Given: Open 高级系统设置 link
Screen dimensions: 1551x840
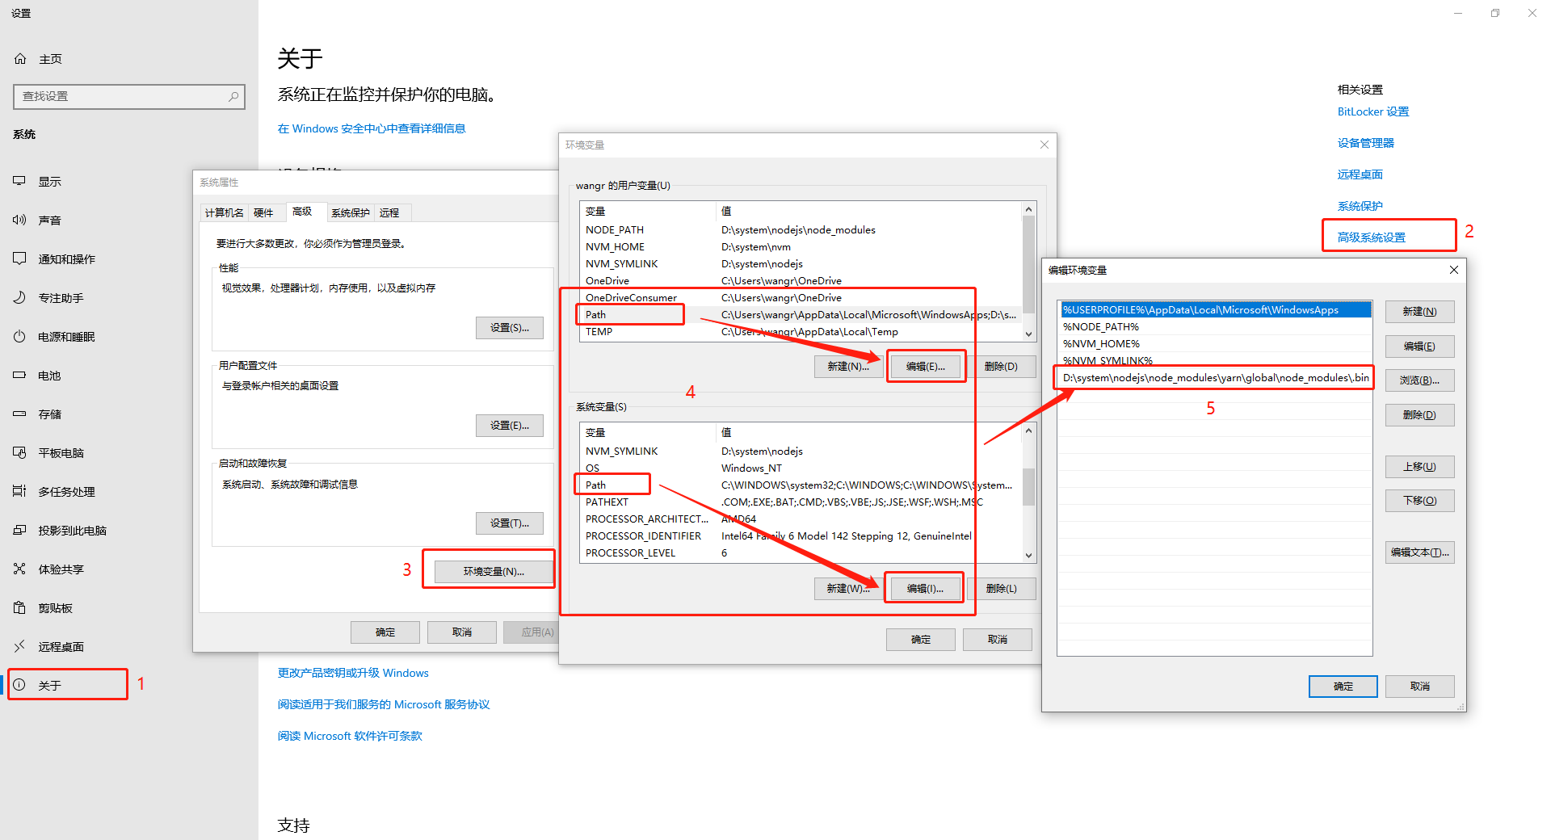Looking at the screenshot, I should point(1372,237).
